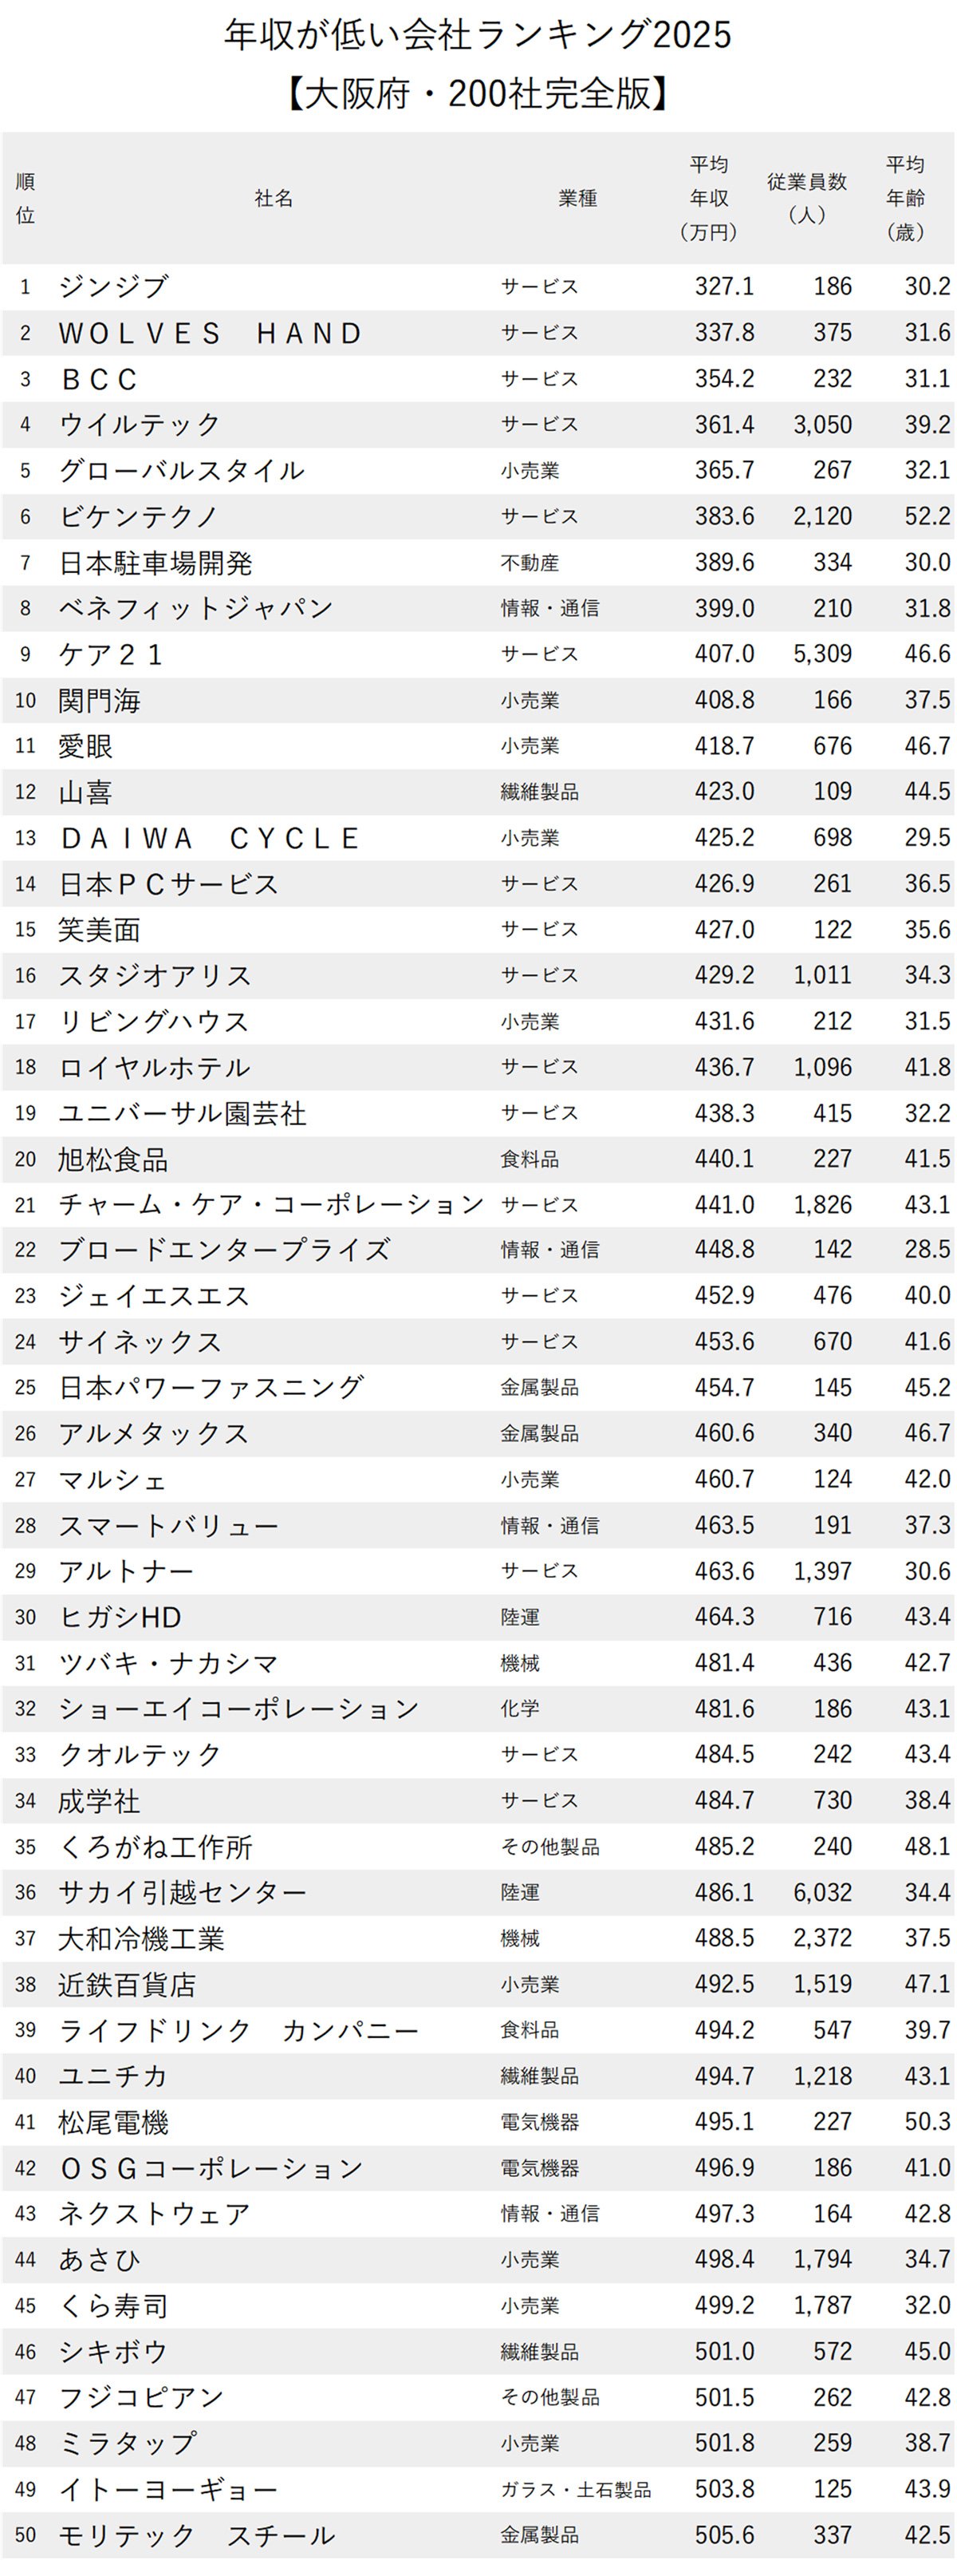957x2576 pixels.
Task: Click the ケア21 company name
Action: click(110, 654)
